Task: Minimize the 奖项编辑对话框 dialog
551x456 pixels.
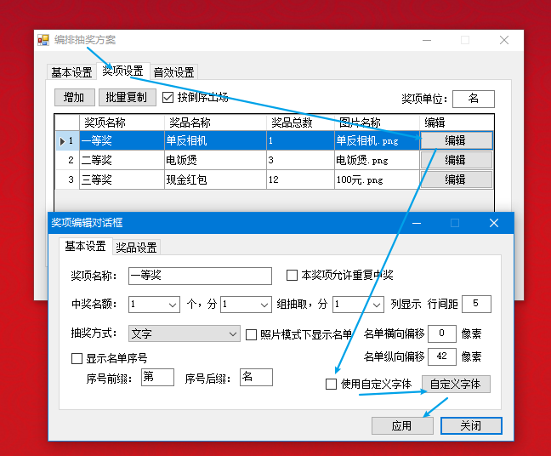Action: [x=417, y=223]
